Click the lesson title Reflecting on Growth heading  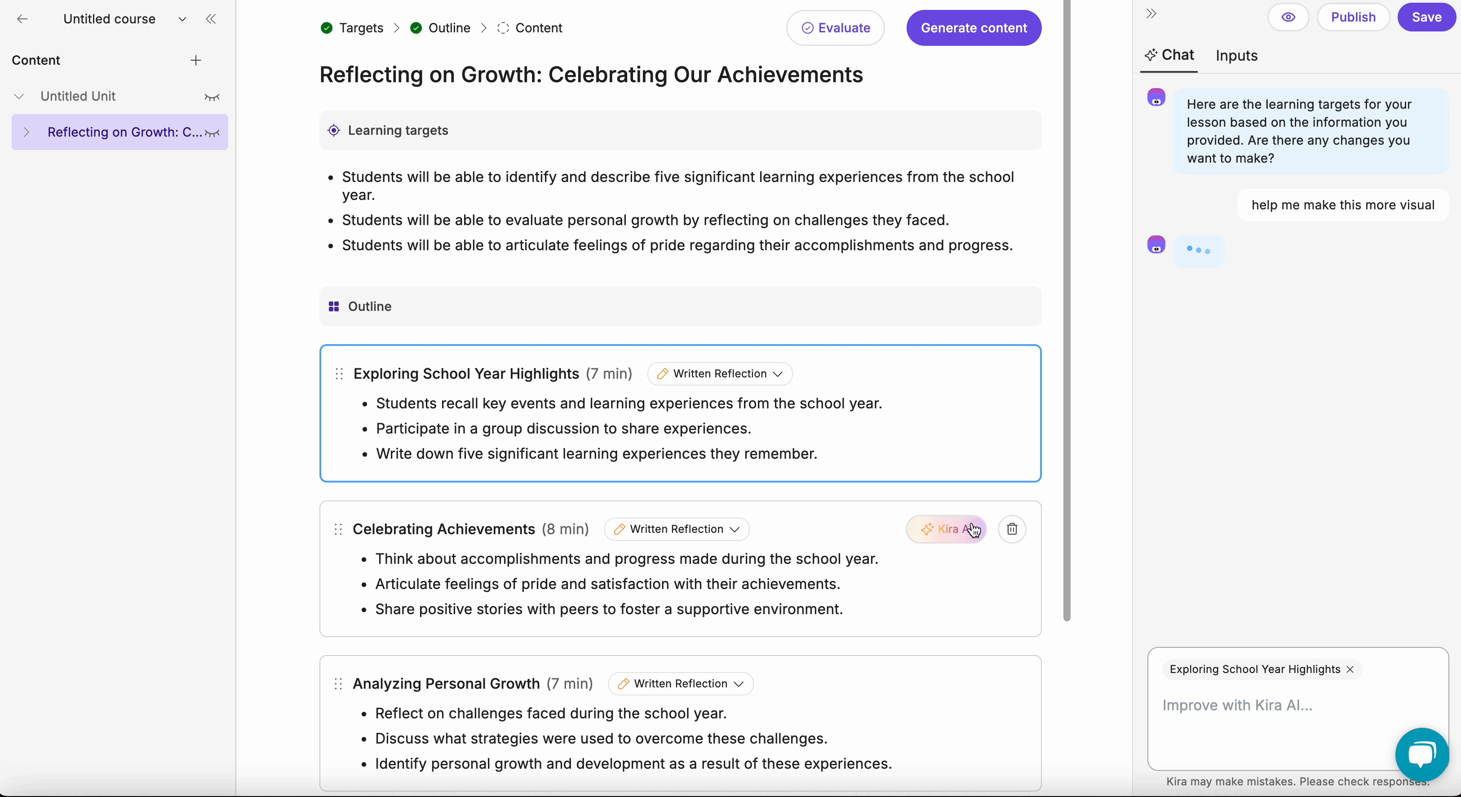coord(591,75)
